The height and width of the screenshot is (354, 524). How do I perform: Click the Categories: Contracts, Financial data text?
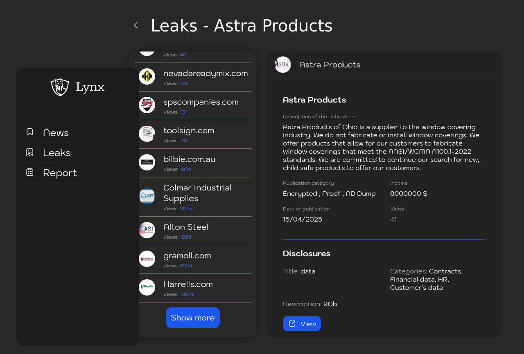(427, 280)
